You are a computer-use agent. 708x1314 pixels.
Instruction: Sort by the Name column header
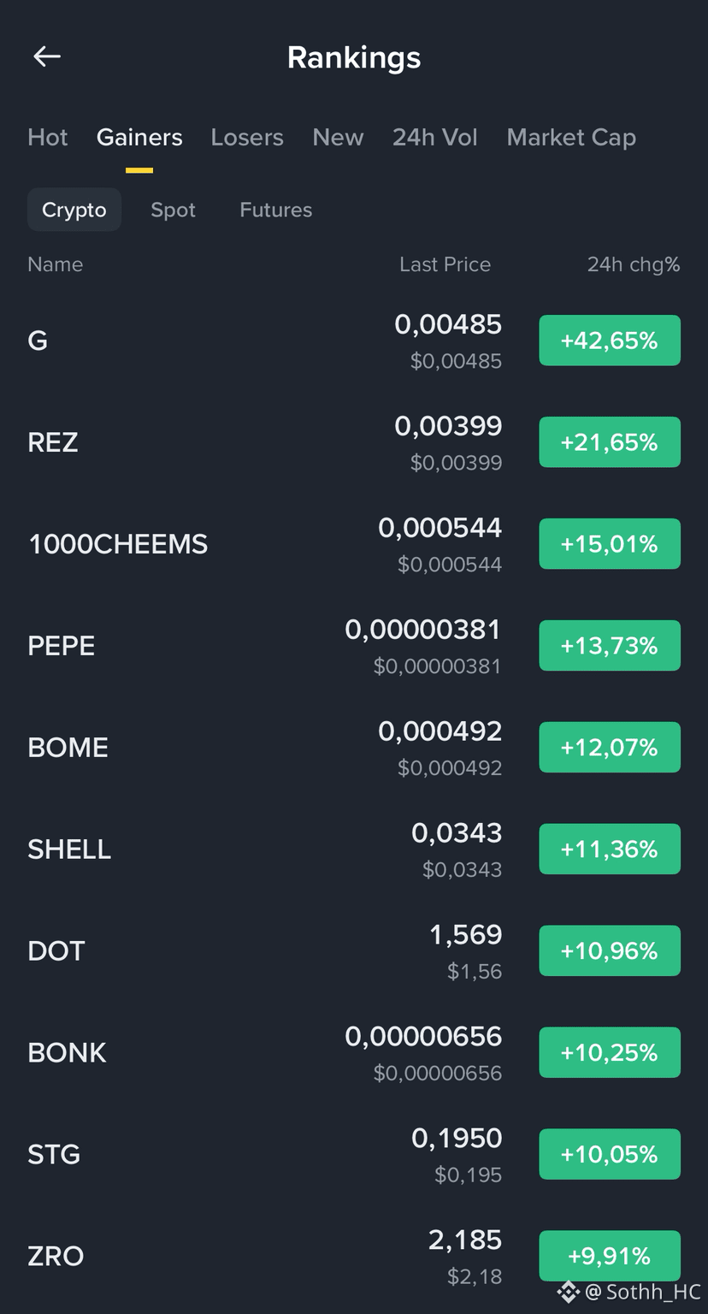[56, 264]
